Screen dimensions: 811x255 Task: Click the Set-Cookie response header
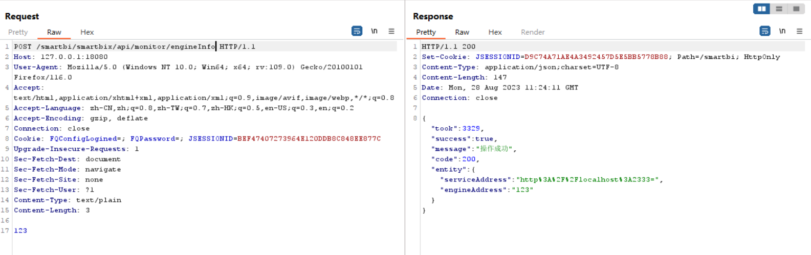coord(601,57)
